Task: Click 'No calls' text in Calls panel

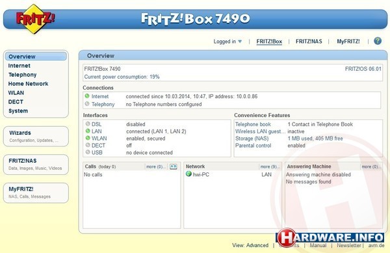Action: [93, 175]
